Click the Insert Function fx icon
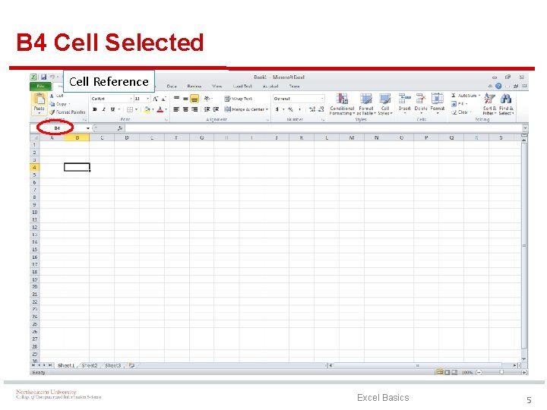Viewport: 547px width, 410px height. [x=120, y=128]
